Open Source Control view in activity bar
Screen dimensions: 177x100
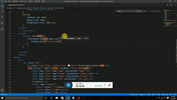[2, 17]
